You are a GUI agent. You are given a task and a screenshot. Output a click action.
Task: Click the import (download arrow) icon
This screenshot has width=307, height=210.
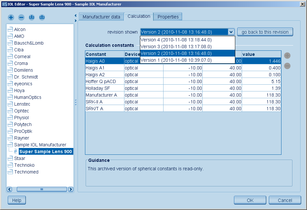tap(32, 17)
